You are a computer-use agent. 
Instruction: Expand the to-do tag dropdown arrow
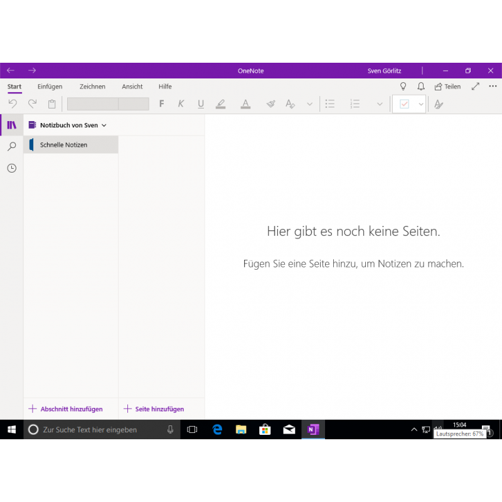point(421,104)
